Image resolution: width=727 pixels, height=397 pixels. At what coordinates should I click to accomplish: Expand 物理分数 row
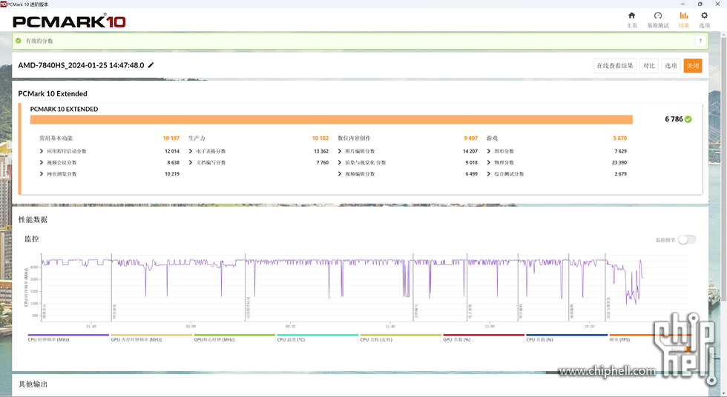(489, 162)
